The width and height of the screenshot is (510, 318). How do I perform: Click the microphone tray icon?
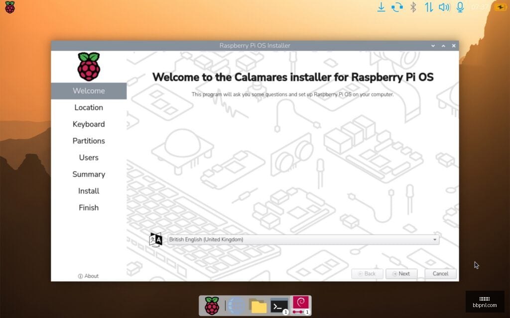click(x=460, y=7)
